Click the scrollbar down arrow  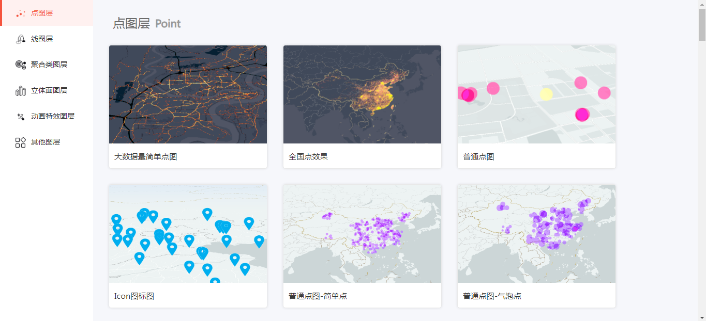(x=702, y=317)
